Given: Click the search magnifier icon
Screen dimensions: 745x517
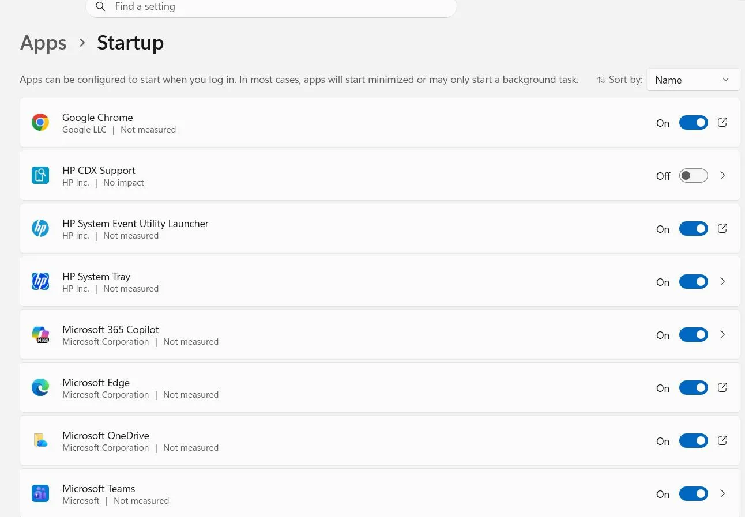Looking at the screenshot, I should tap(101, 6).
